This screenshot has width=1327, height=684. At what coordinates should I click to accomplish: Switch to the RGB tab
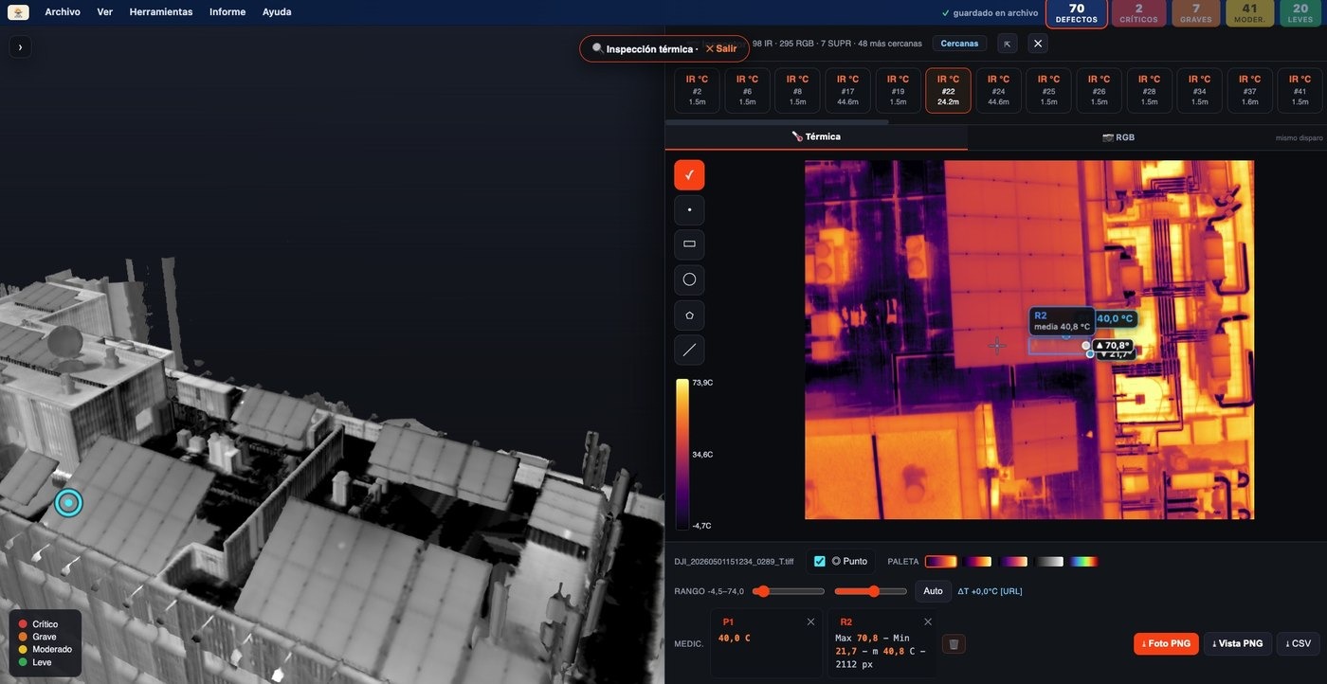pyautogui.click(x=1118, y=137)
